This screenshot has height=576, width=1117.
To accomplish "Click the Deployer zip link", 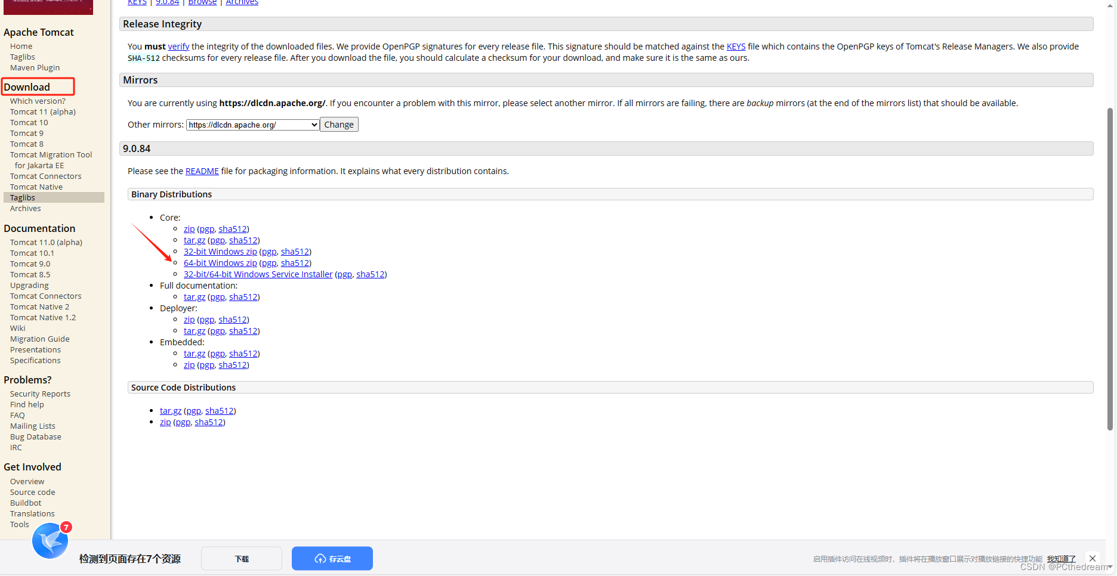I will [189, 320].
